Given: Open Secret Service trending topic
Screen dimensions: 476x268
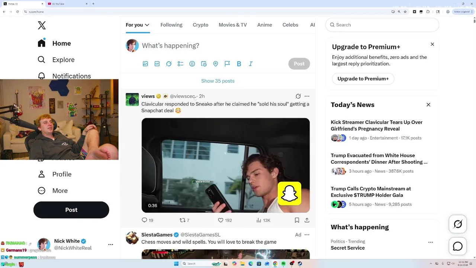Looking at the screenshot, I should (x=348, y=248).
